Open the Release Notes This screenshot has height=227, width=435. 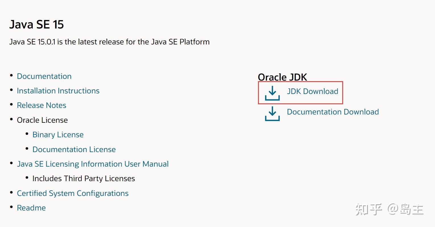42,105
